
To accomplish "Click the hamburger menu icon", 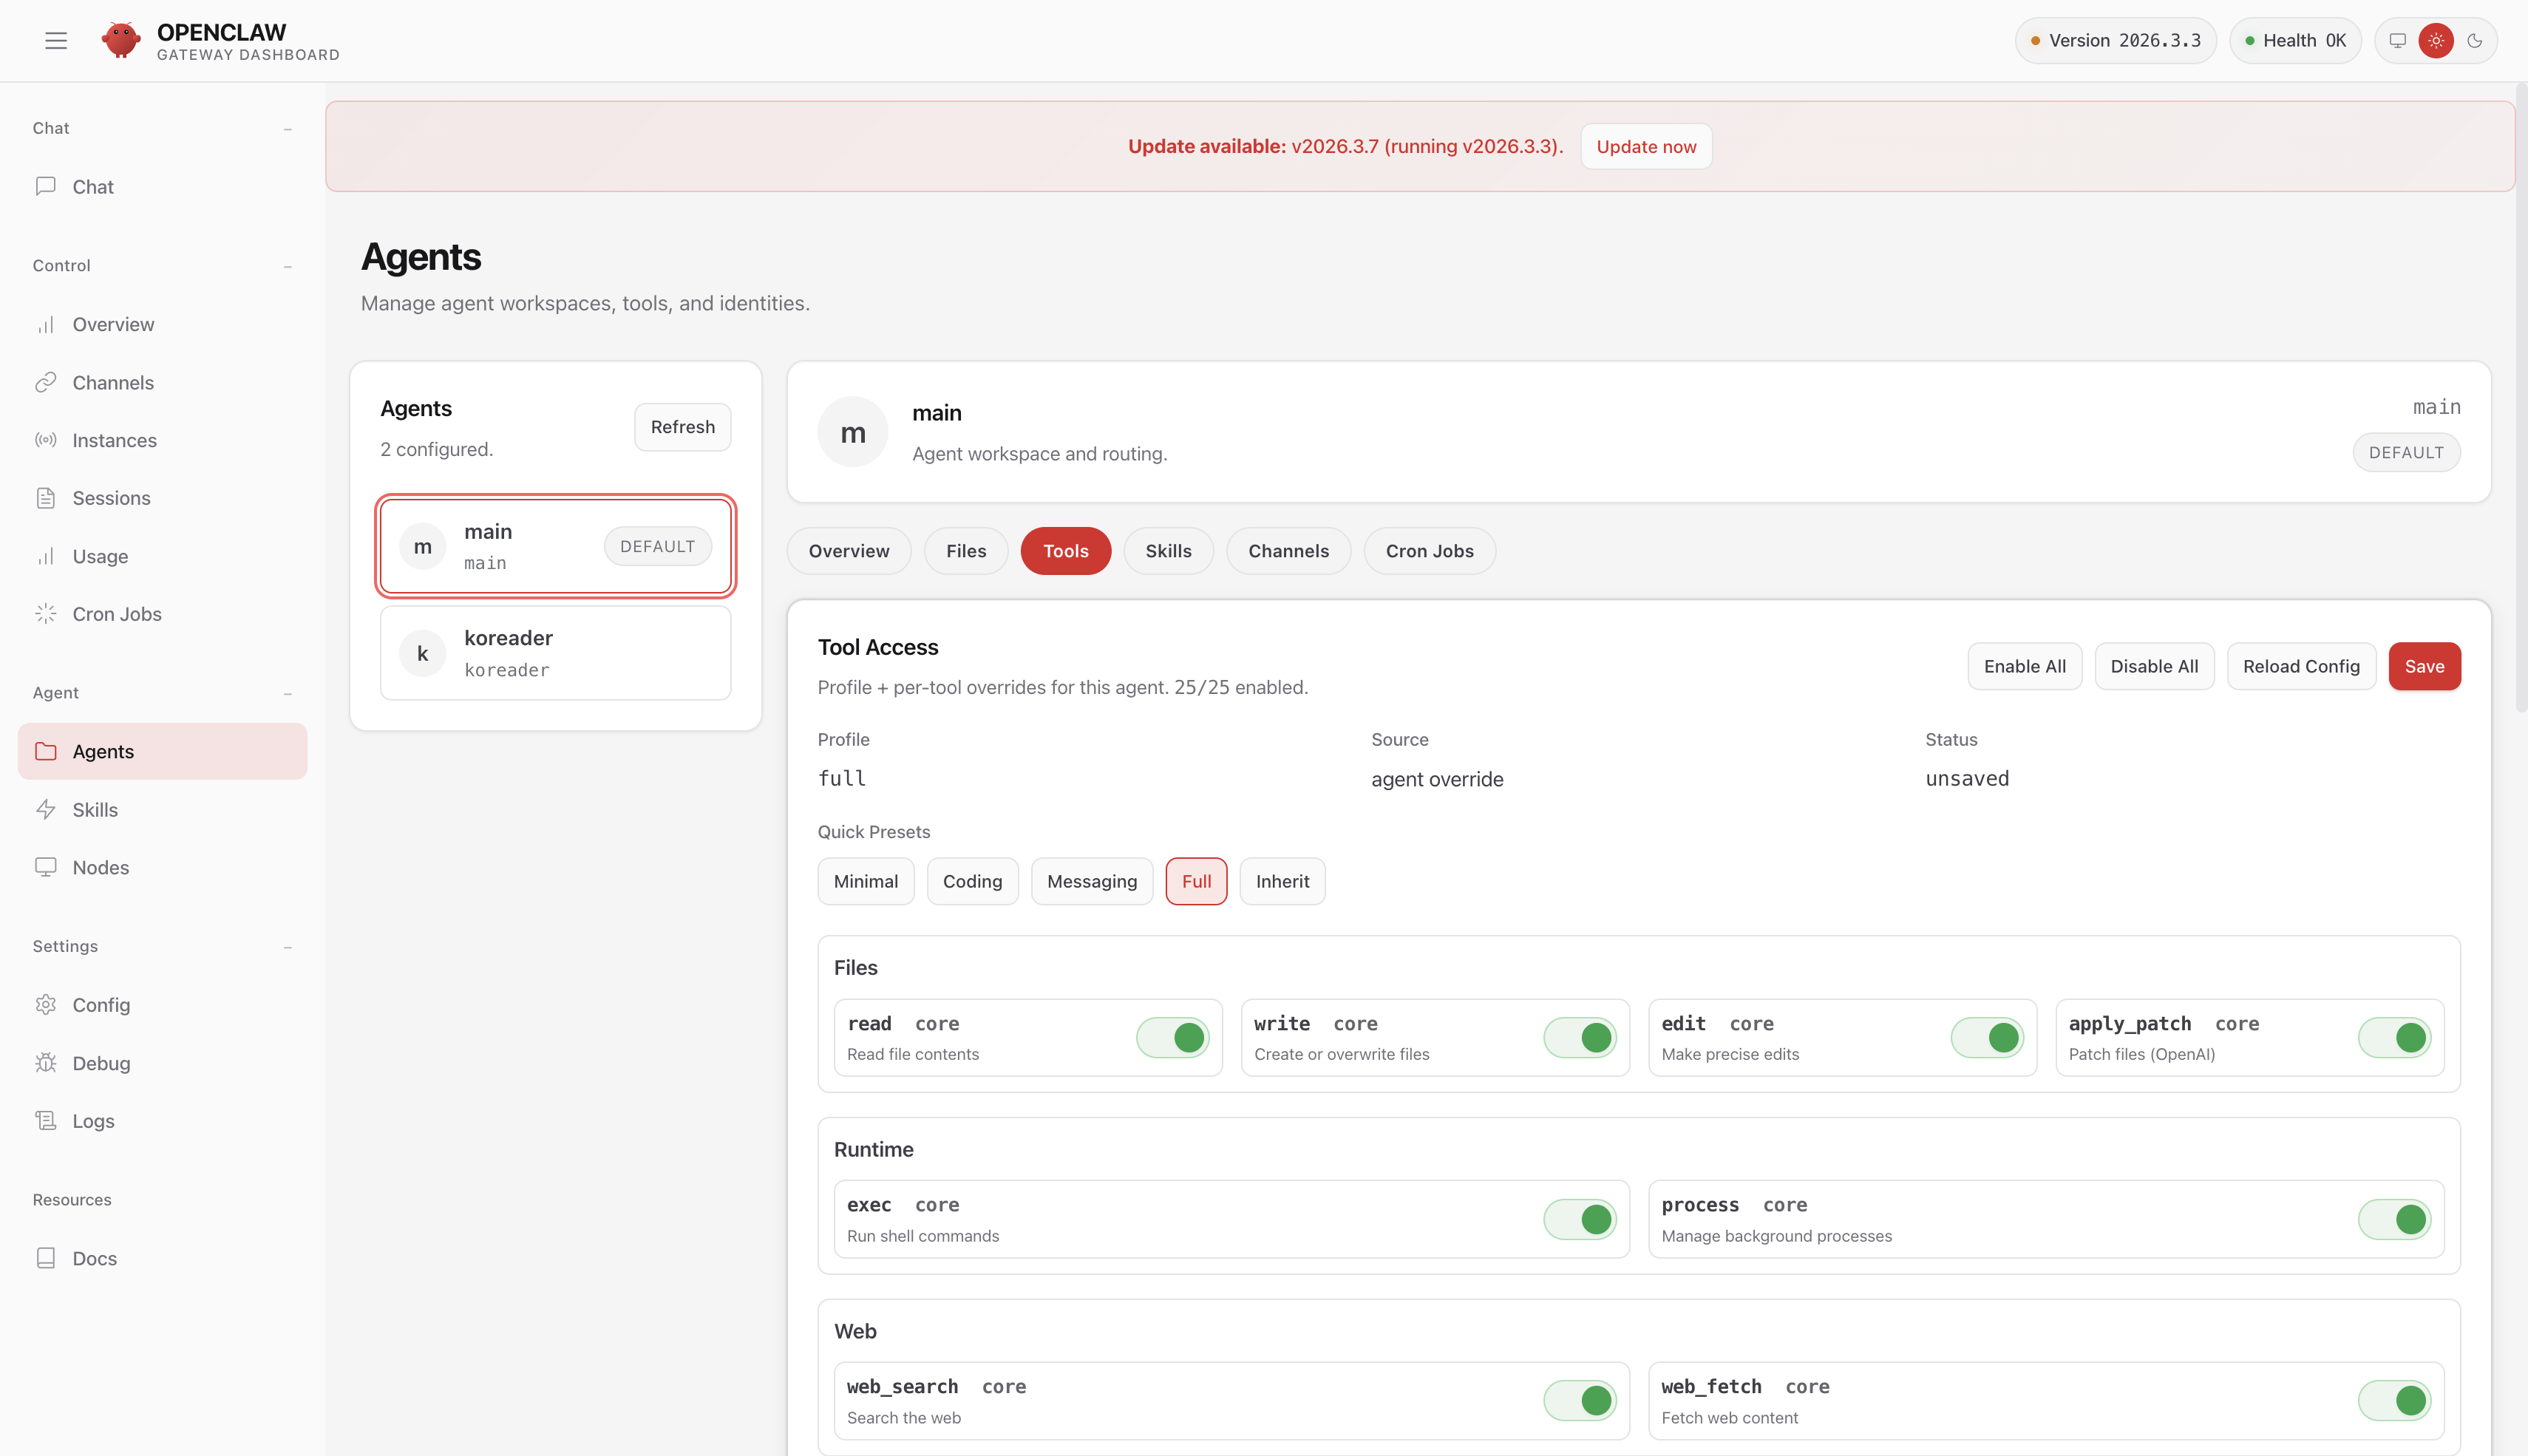I will pyautogui.click(x=56, y=40).
